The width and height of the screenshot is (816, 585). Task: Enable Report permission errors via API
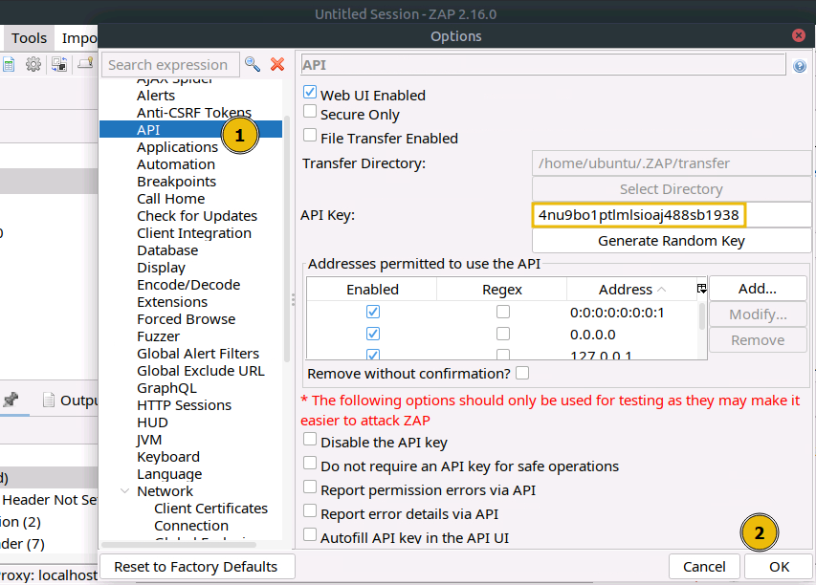310,487
